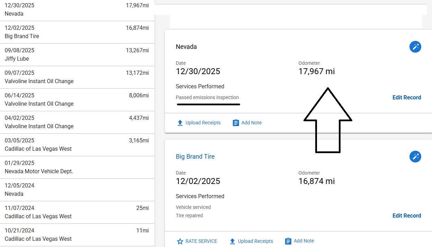Edit the Nevada 12/30/2025 record
Image resolution: width=432 pixels, height=247 pixels.
click(x=406, y=98)
